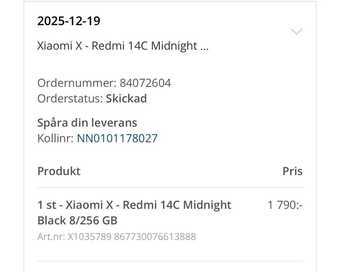The width and height of the screenshot is (340, 272).
Task: Click the Orderstatus label
Action: click(x=70, y=99)
